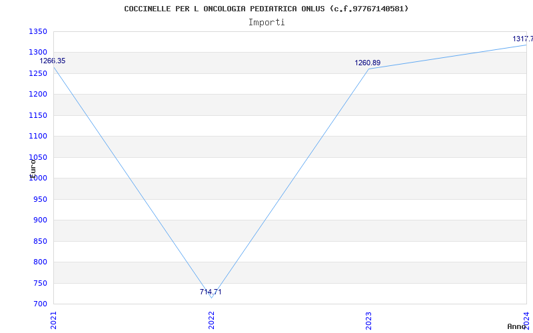533x333 pixels.
Task: Click the 1100 y-axis value
Action: (38, 137)
